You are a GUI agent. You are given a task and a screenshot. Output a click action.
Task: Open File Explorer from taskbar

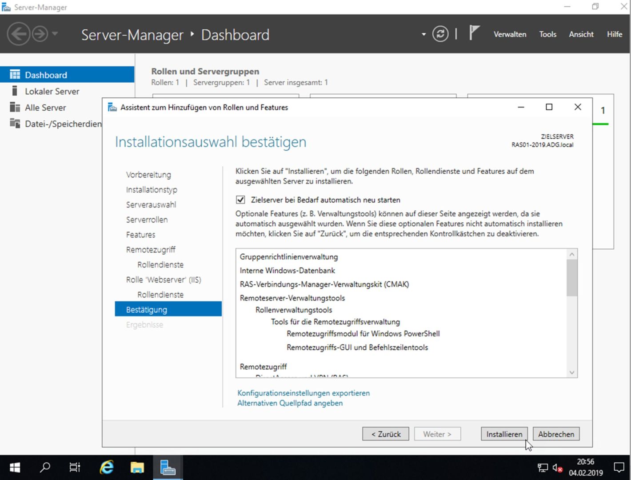pyautogui.click(x=137, y=467)
